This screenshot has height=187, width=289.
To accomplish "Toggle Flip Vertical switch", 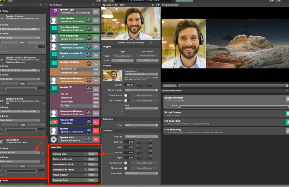I will click(127, 168).
